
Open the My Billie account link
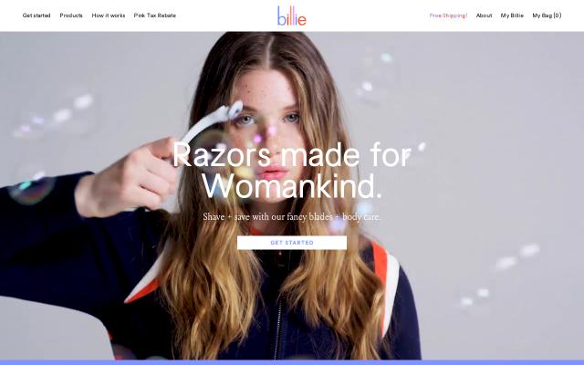coord(512,16)
